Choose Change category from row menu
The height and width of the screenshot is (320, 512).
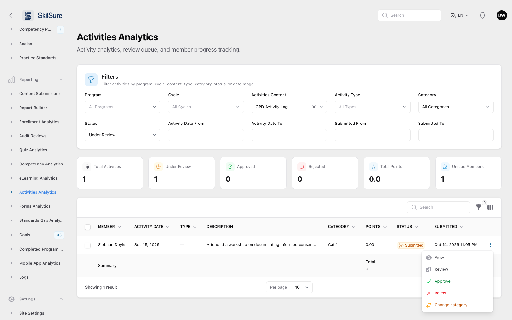(458, 305)
